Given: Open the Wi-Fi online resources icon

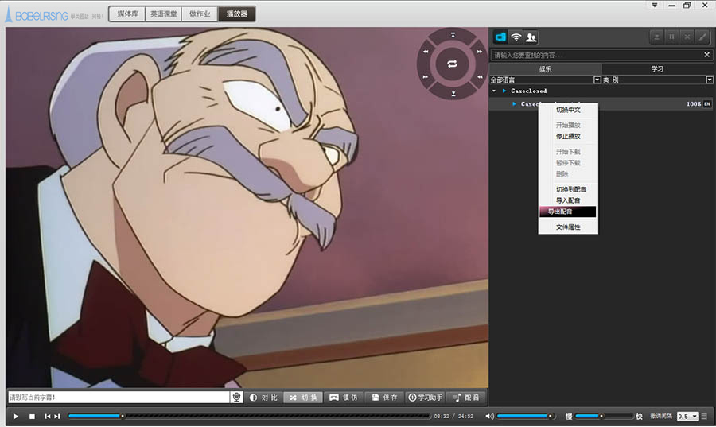Looking at the screenshot, I should click(x=516, y=37).
